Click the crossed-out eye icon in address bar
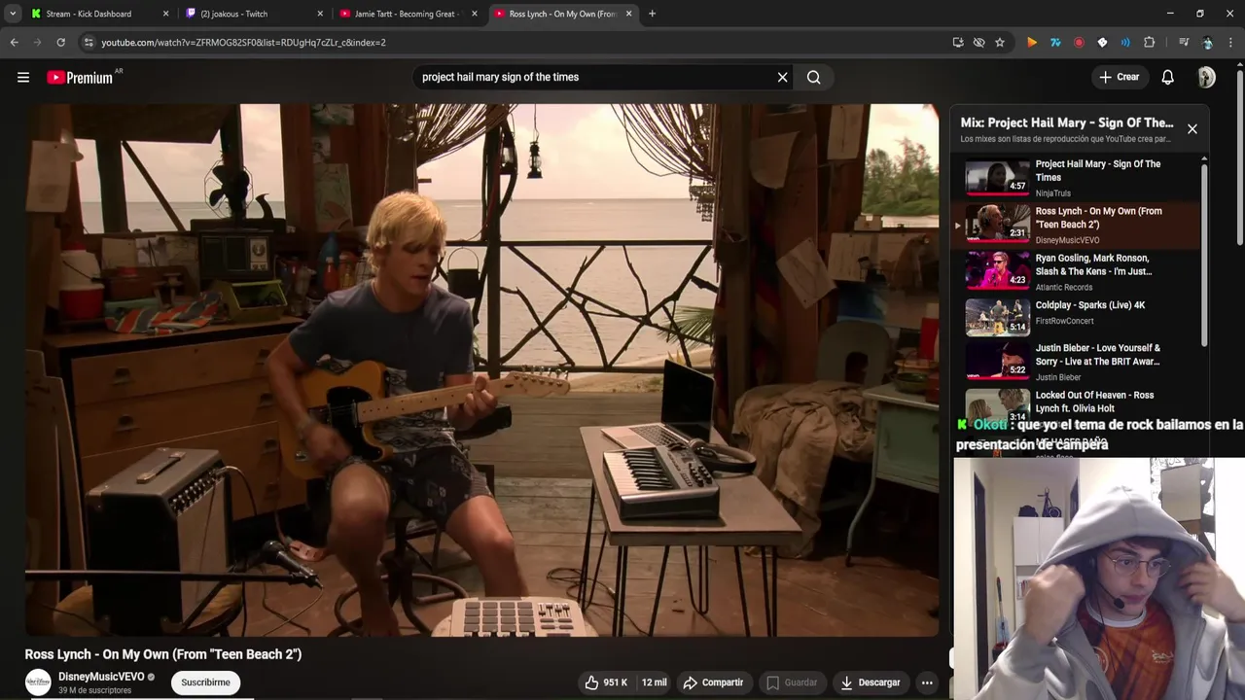Viewport: 1245px width, 700px height. (978, 43)
